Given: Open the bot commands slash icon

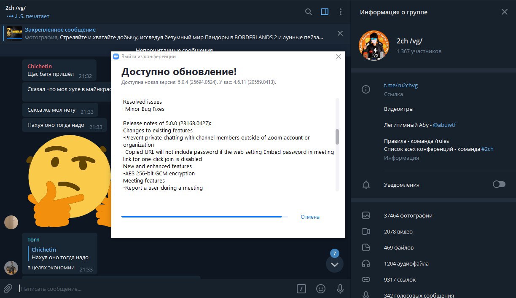Looking at the screenshot, I should tap(301, 289).
